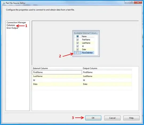The height and width of the screenshot is (125, 144).
Task: Select the FirstName External Column cell
Action: [57, 72]
